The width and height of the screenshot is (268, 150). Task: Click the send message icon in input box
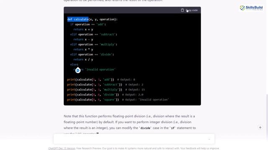coord(209,139)
